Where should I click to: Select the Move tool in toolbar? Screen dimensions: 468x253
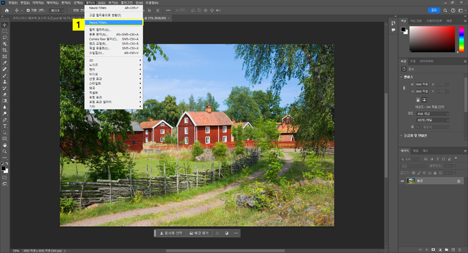[x=4, y=25]
